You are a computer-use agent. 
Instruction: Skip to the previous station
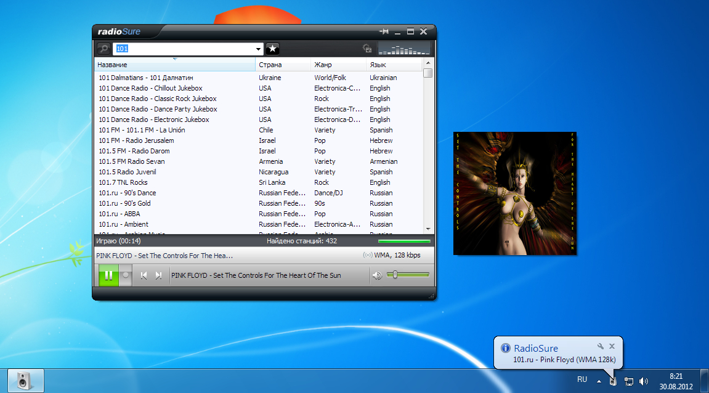tap(144, 275)
